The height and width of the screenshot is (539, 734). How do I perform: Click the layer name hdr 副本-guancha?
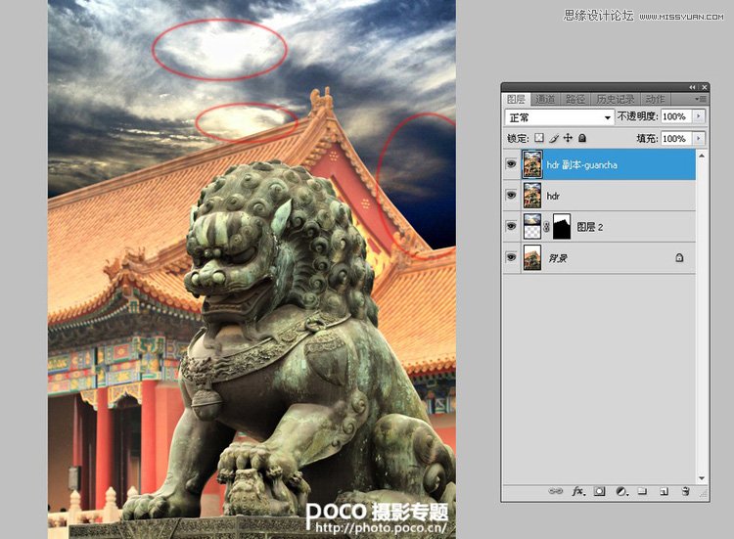click(582, 164)
